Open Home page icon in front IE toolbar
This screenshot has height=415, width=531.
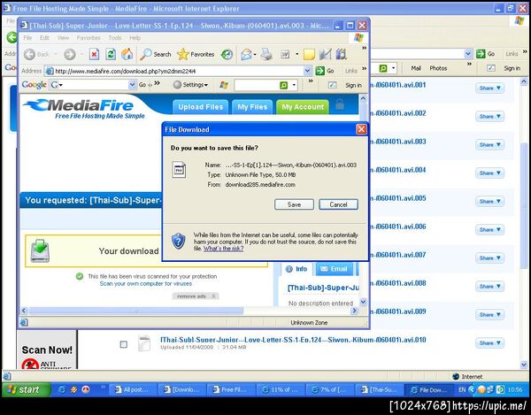tap(127, 54)
